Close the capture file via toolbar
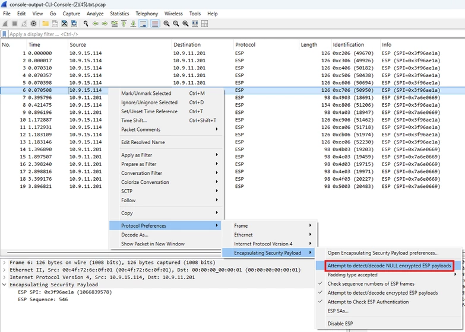 tap(64, 24)
